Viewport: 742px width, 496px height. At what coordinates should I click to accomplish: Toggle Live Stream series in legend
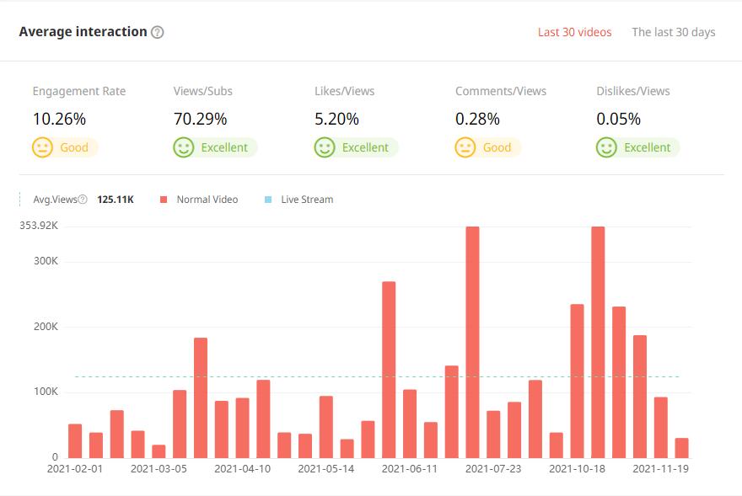pos(306,200)
